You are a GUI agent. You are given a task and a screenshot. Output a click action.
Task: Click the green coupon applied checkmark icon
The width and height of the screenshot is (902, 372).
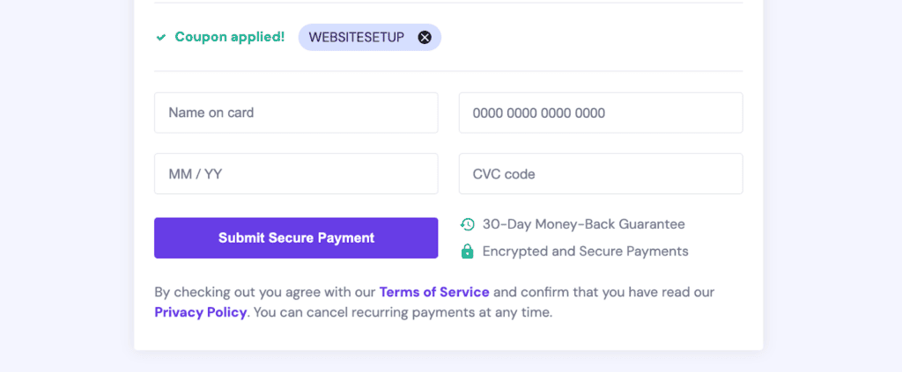[160, 37]
